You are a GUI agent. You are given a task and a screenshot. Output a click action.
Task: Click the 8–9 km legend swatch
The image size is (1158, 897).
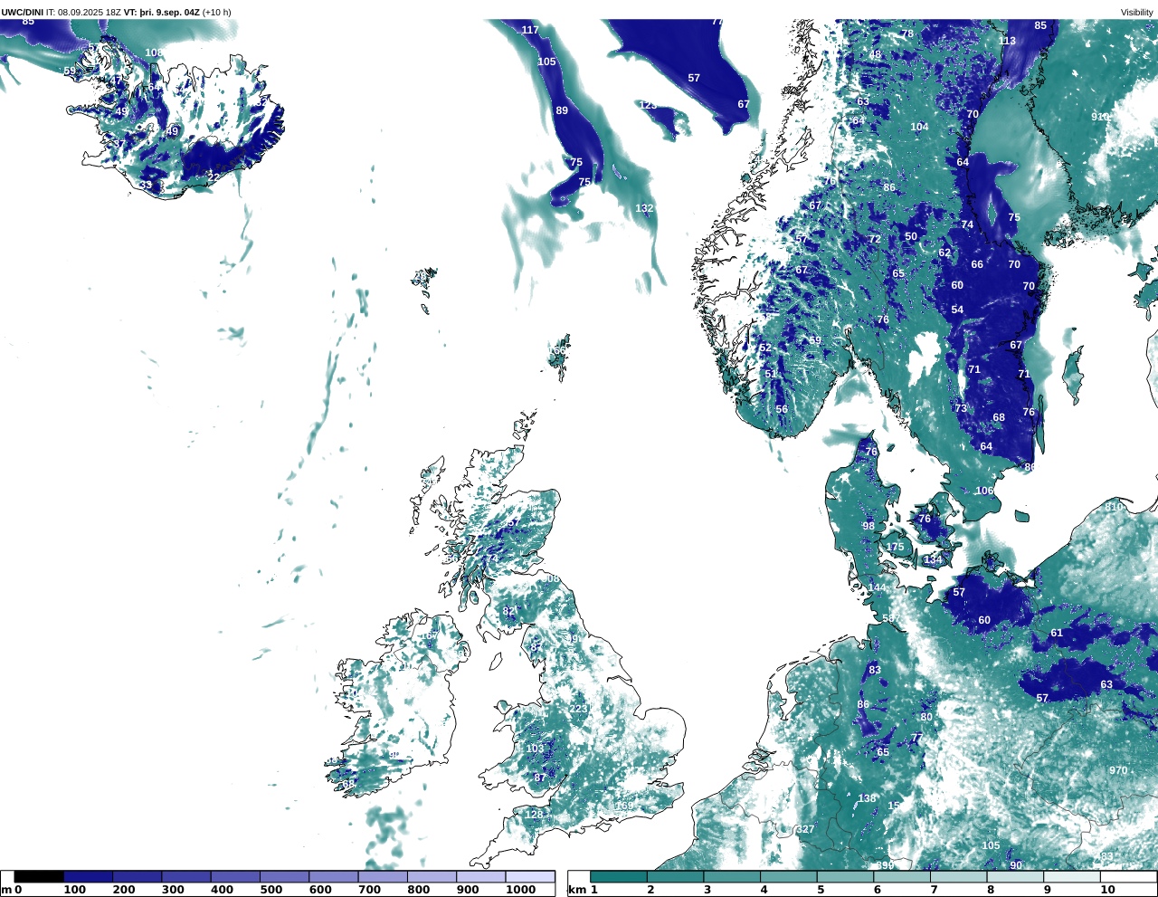[1015, 876]
